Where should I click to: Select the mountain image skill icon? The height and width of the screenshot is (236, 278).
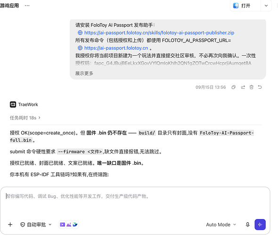click(69, 225)
